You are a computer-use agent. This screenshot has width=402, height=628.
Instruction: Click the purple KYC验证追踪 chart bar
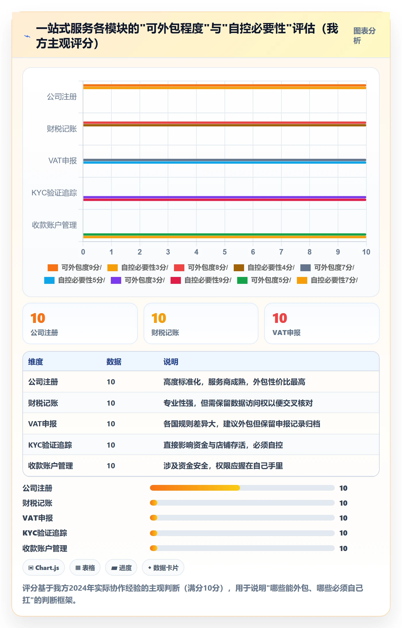pyautogui.click(x=225, y=197)
